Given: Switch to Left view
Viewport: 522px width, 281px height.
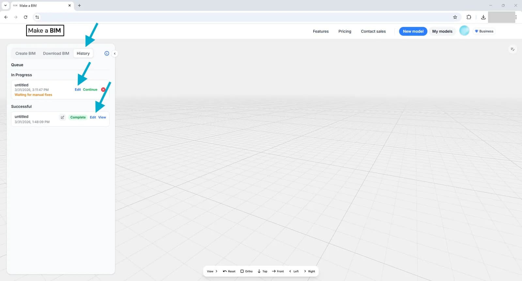Looking at the screenshot, I should (294, 271).
